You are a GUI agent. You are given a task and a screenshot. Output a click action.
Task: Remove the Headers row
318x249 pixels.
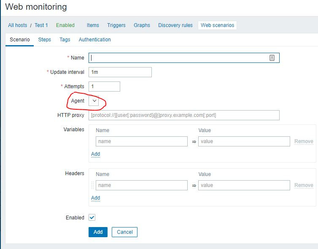tap(304, 185)
